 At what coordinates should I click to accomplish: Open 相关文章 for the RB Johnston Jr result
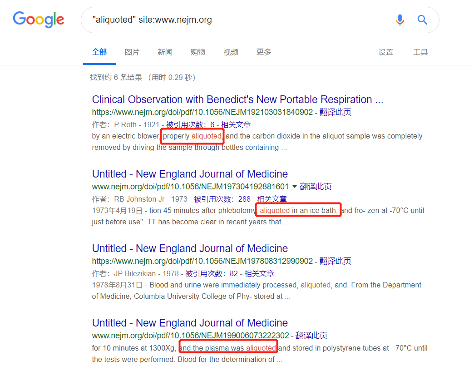(272, 199)
